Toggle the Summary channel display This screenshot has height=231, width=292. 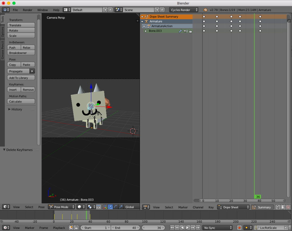click(262, 207)
